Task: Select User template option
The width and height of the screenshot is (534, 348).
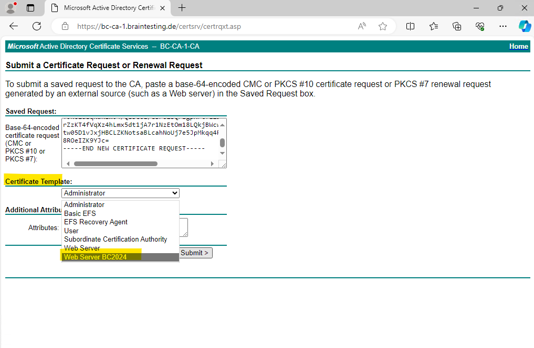Action: click(x=120, y=231)
